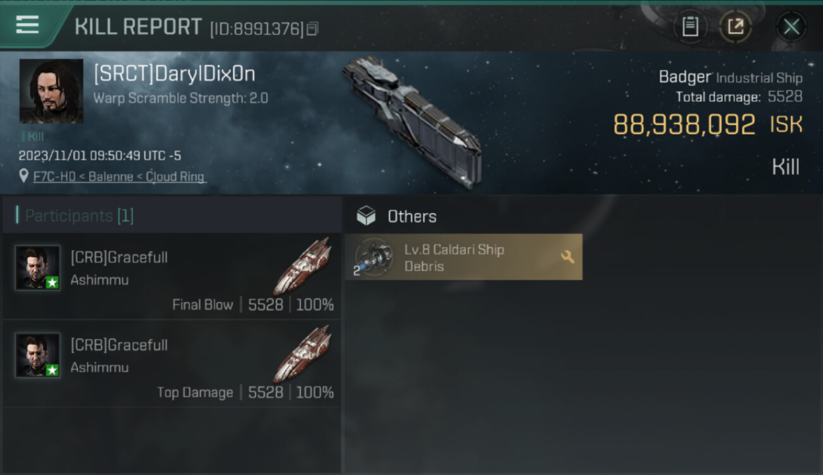This screenshot has height=475, width=823.
Task: Copy the kill report ID icon
Action: click(312, 29)
